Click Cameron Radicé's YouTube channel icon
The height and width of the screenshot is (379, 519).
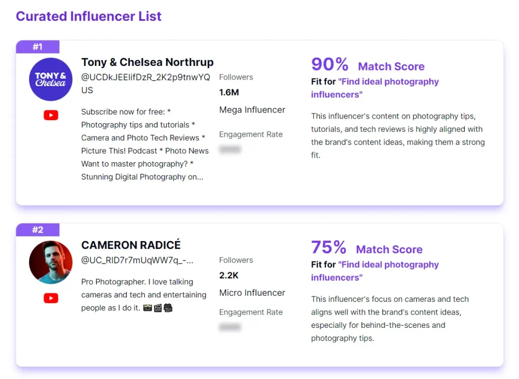pyautogui.click(x=51, y=298)
